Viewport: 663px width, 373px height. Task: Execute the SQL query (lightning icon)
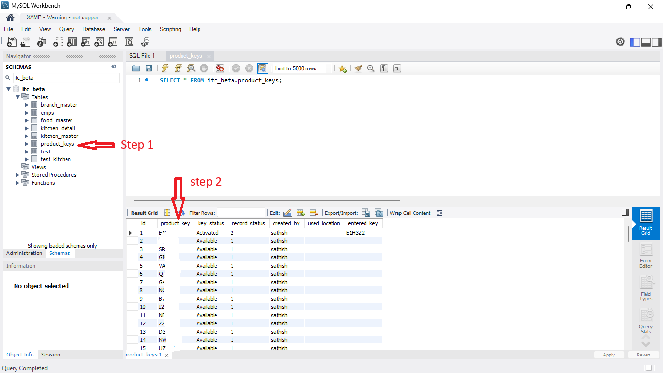point(165,68)
